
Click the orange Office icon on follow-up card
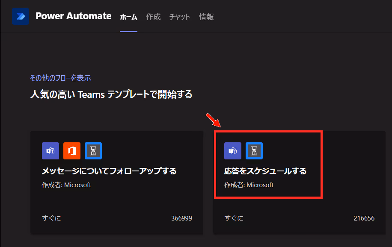72,151
